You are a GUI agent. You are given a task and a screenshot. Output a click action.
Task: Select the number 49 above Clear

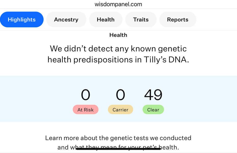[153, 95]
